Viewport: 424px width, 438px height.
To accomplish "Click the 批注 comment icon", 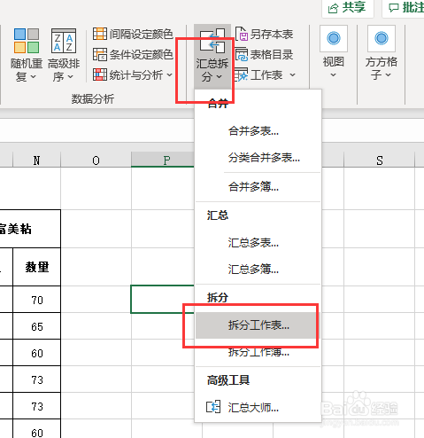I will coord(394,8).
